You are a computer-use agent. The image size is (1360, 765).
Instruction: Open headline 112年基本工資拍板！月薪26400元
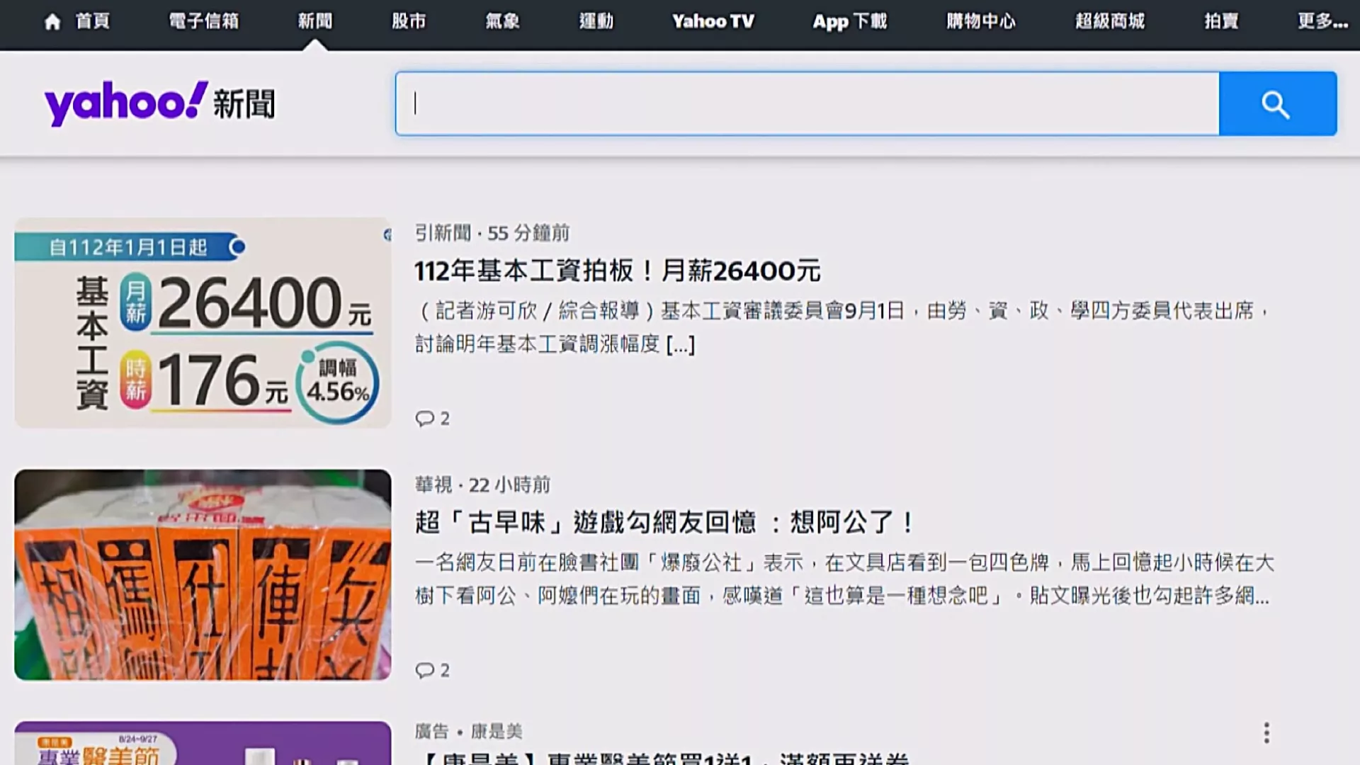pyautogui.click(x=617, y=271)
